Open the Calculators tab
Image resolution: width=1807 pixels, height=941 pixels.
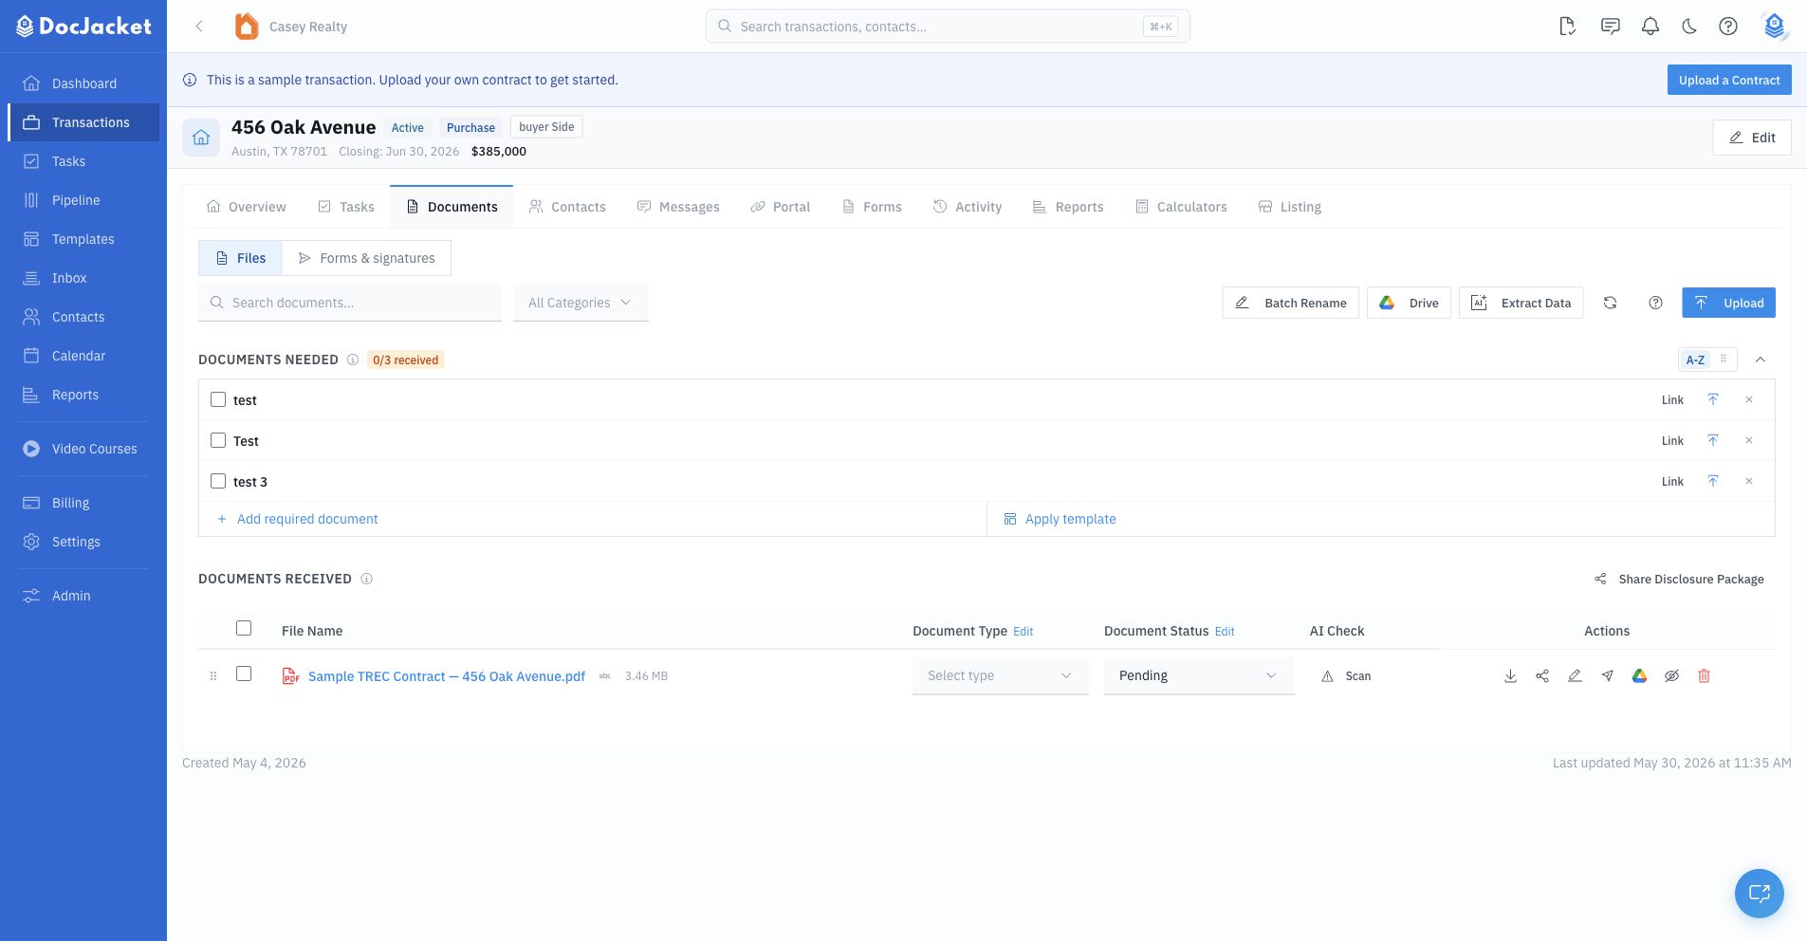point(1181,207)
